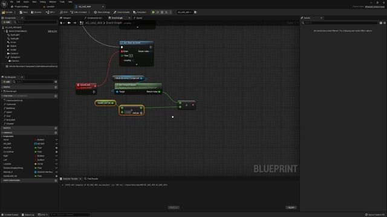Screen dimensions: 387x217
Task: Add a new variable with plus icon
Action: 56,133
